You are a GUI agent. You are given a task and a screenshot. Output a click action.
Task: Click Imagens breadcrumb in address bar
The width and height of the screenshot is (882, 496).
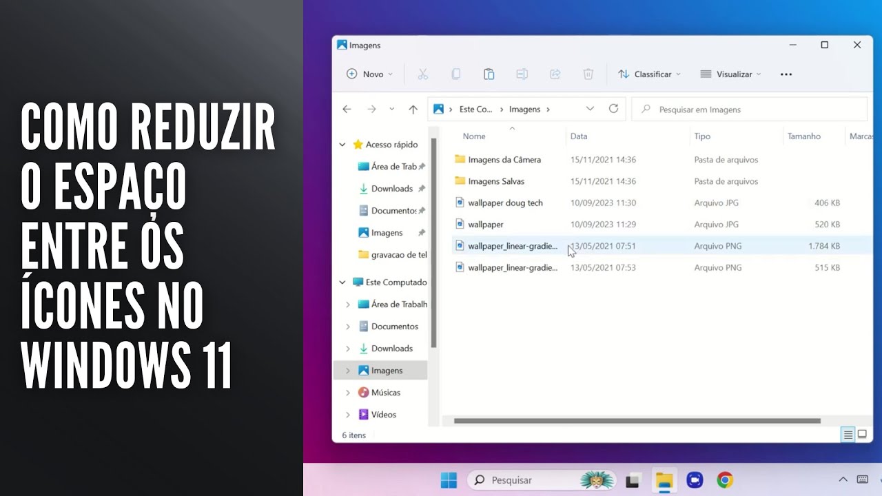524,109
